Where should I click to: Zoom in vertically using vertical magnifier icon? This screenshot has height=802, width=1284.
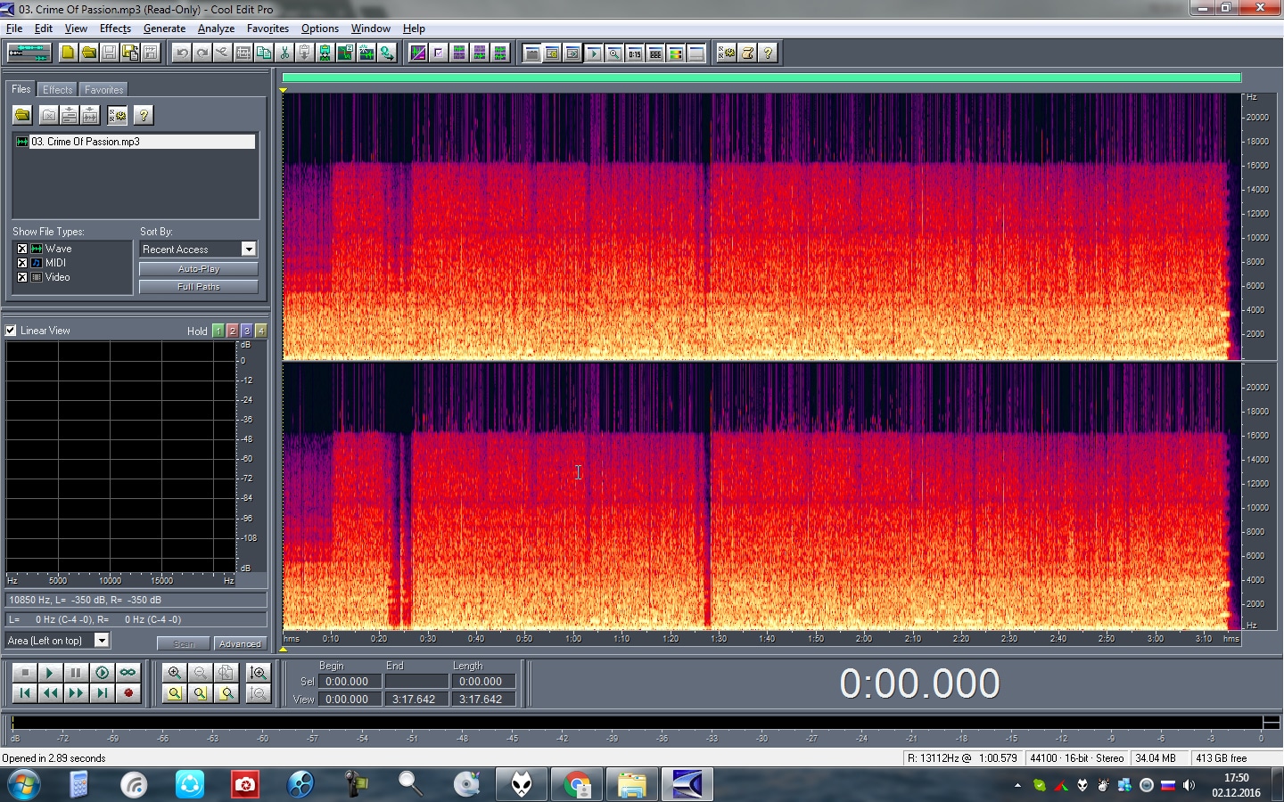(259, 673)
